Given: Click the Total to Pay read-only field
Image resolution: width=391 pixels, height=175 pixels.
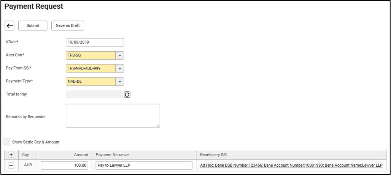Looking at the screenshot, I should click(94, 94).
